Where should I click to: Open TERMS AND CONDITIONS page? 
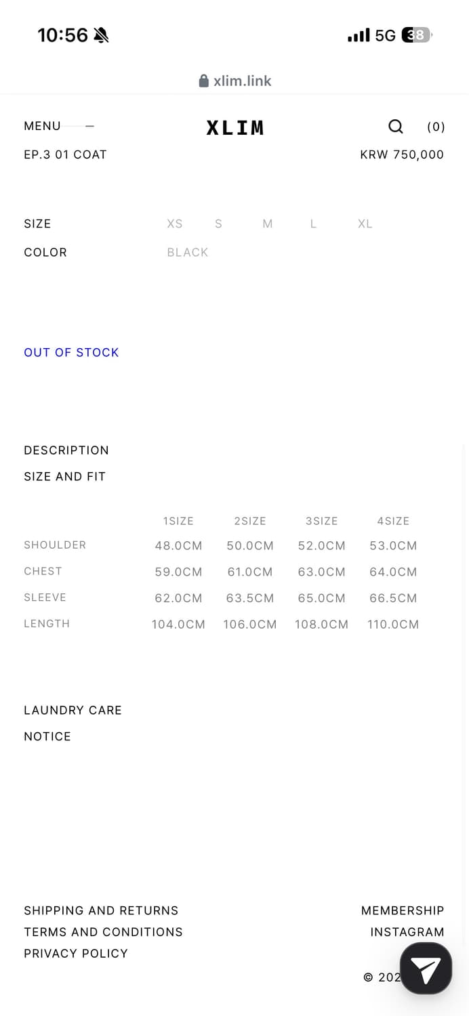103,932
